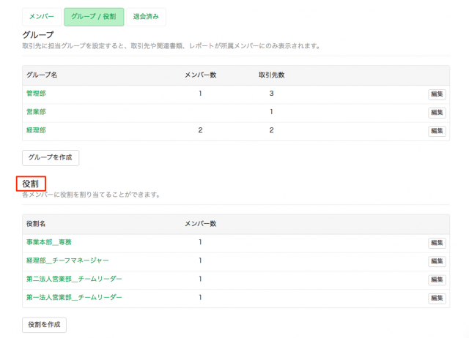Click 編集 button for 営業部 group

(437, 113)
